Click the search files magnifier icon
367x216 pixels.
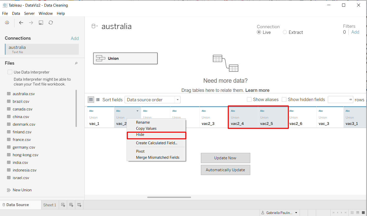[76, 63]
